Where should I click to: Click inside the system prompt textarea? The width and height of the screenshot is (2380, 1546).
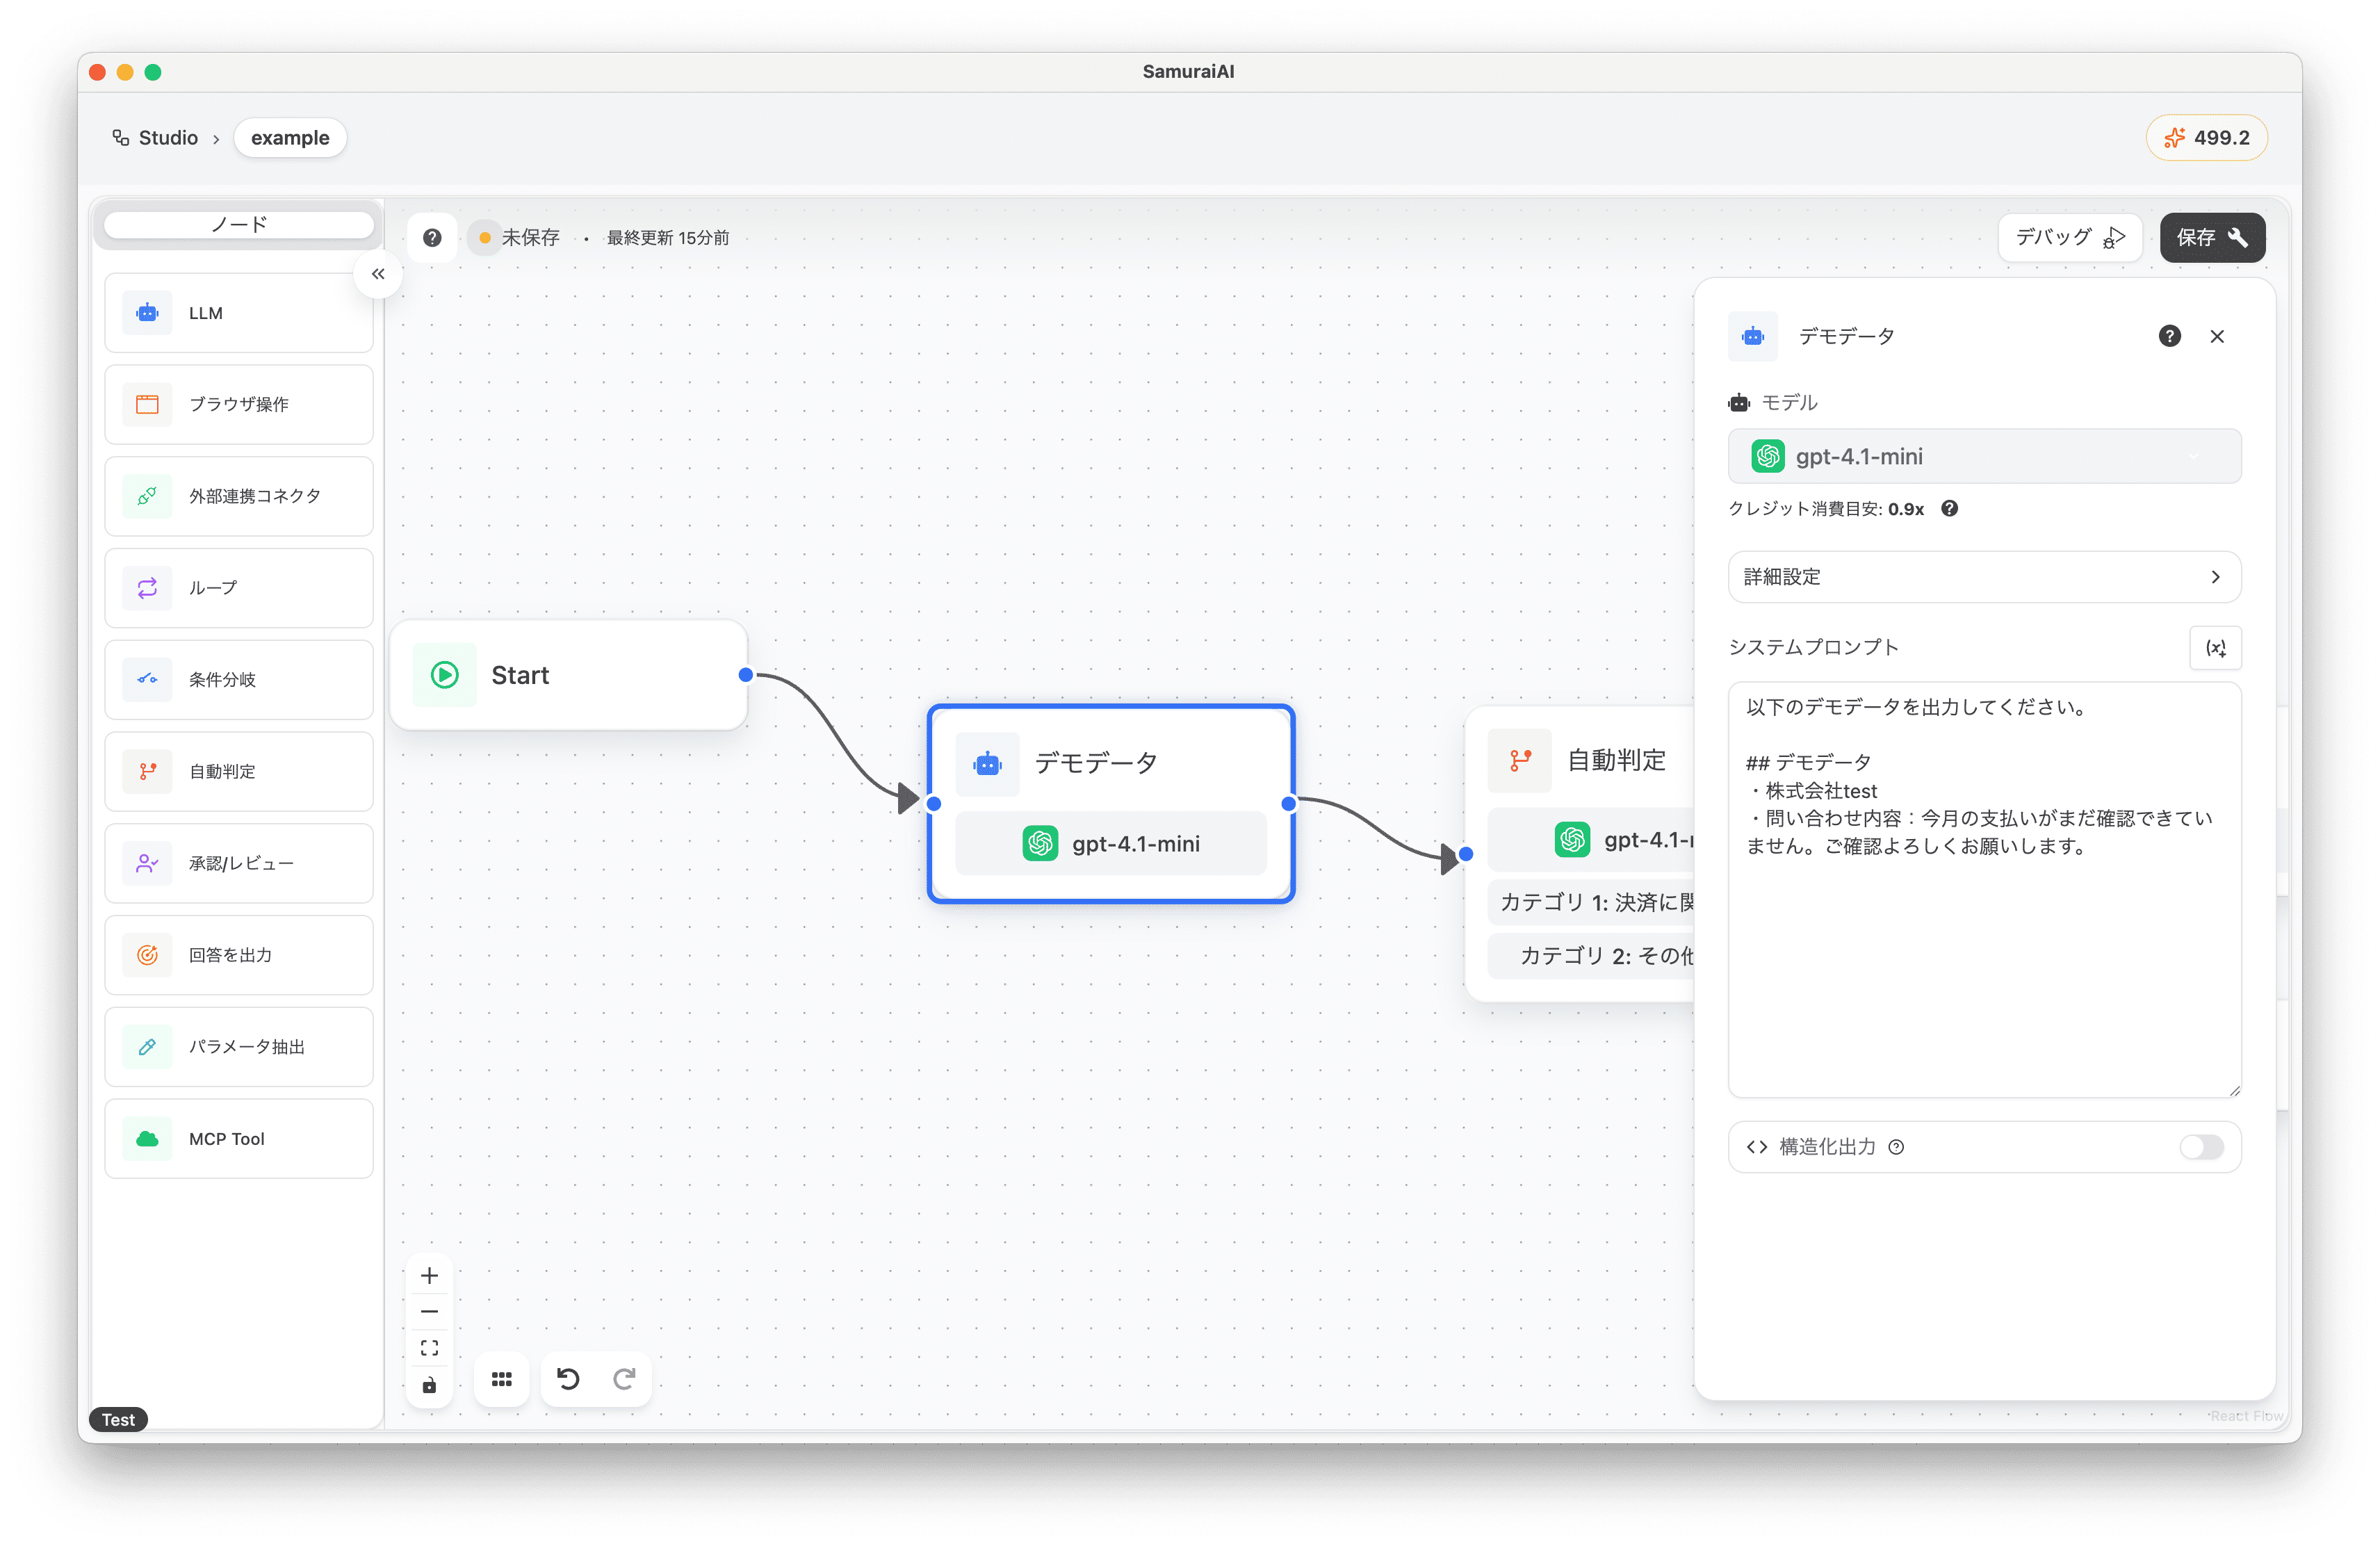pyautogui.click(x=1984, y=960)
